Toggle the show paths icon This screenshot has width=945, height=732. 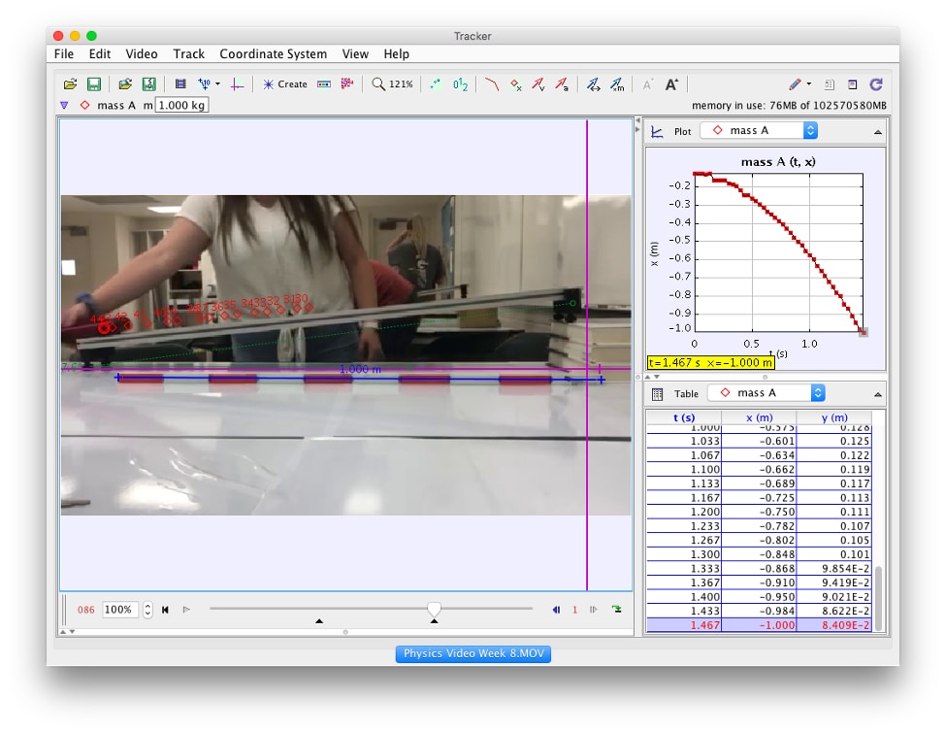coord(492,84)
